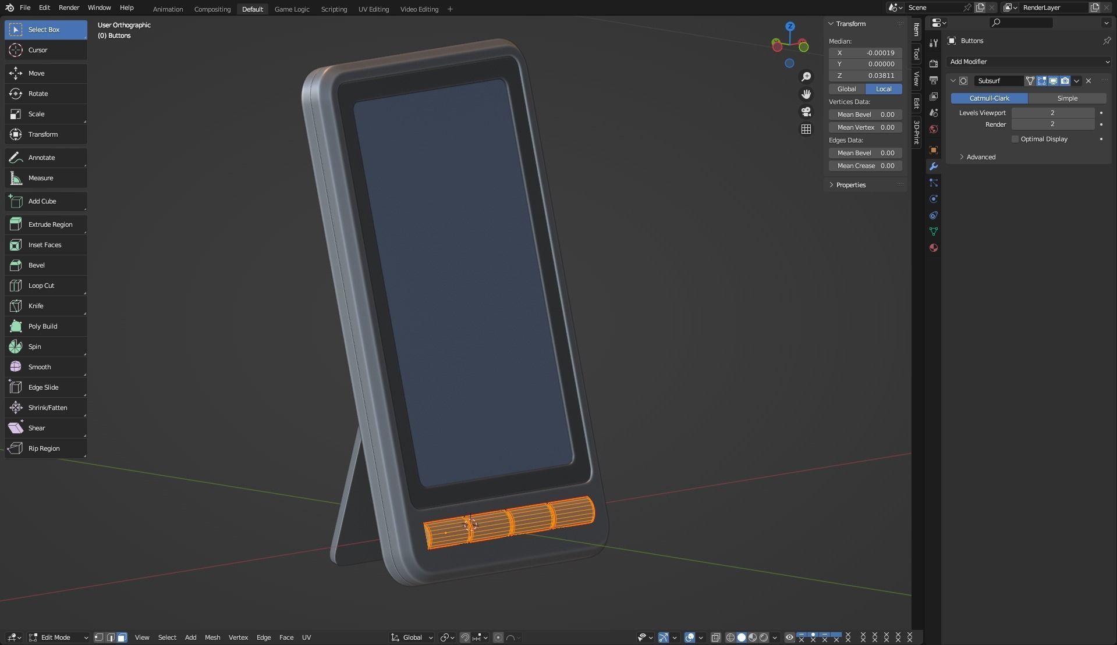Screen dimensions: 1117x645
Task: Select the Edge Slide tool
Action: 46,387
